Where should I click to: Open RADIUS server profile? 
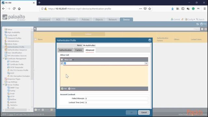(x=13, y=102)
